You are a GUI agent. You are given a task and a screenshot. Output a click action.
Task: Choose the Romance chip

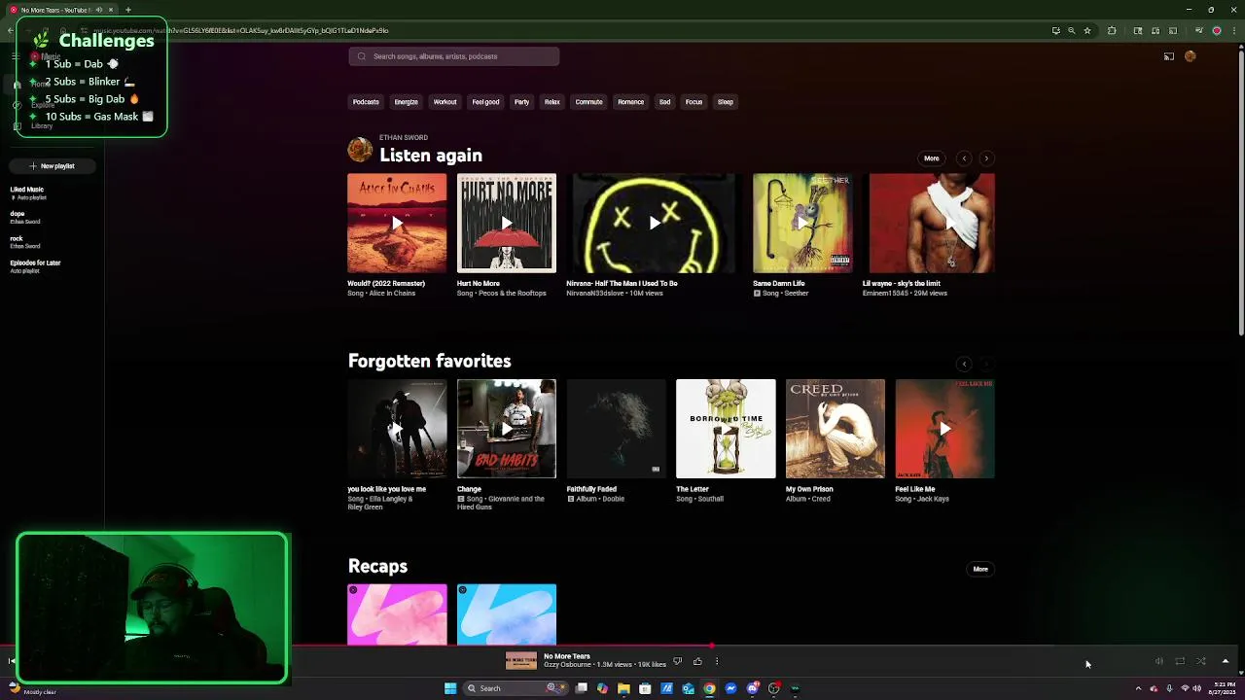(x=630, y=102)
